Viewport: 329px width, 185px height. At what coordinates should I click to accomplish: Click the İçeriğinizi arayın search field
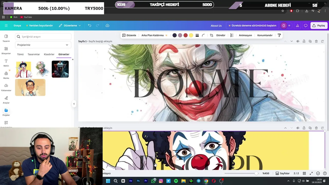pos(43,36)
